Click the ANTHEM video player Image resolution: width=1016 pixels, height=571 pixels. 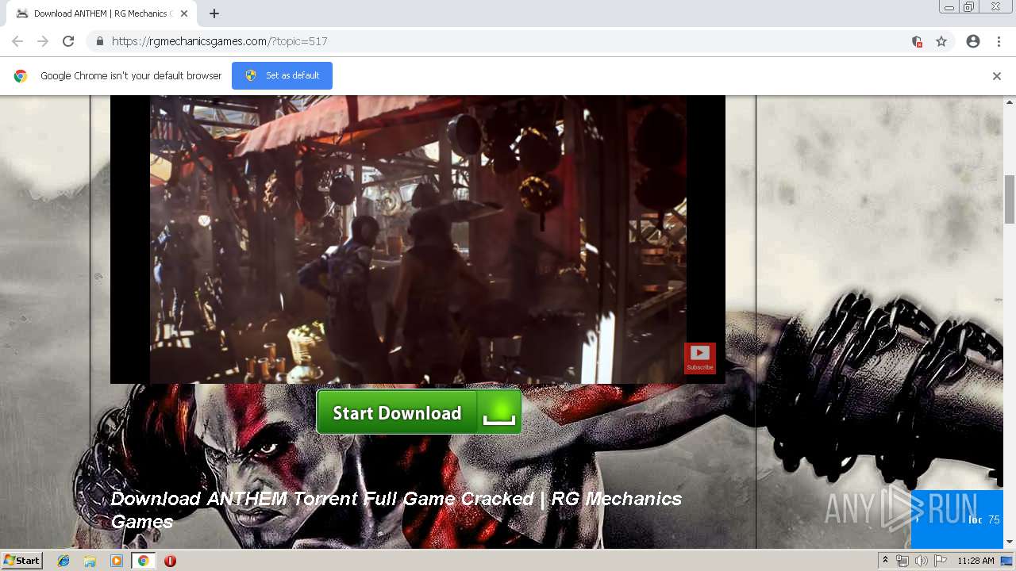[418, 240]
